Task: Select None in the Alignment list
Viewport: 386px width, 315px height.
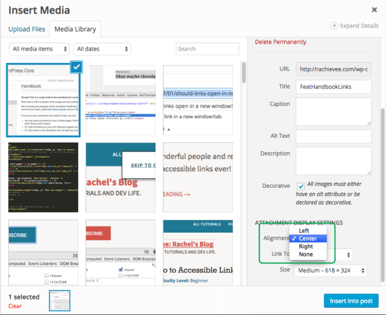Action: point(307,254)
